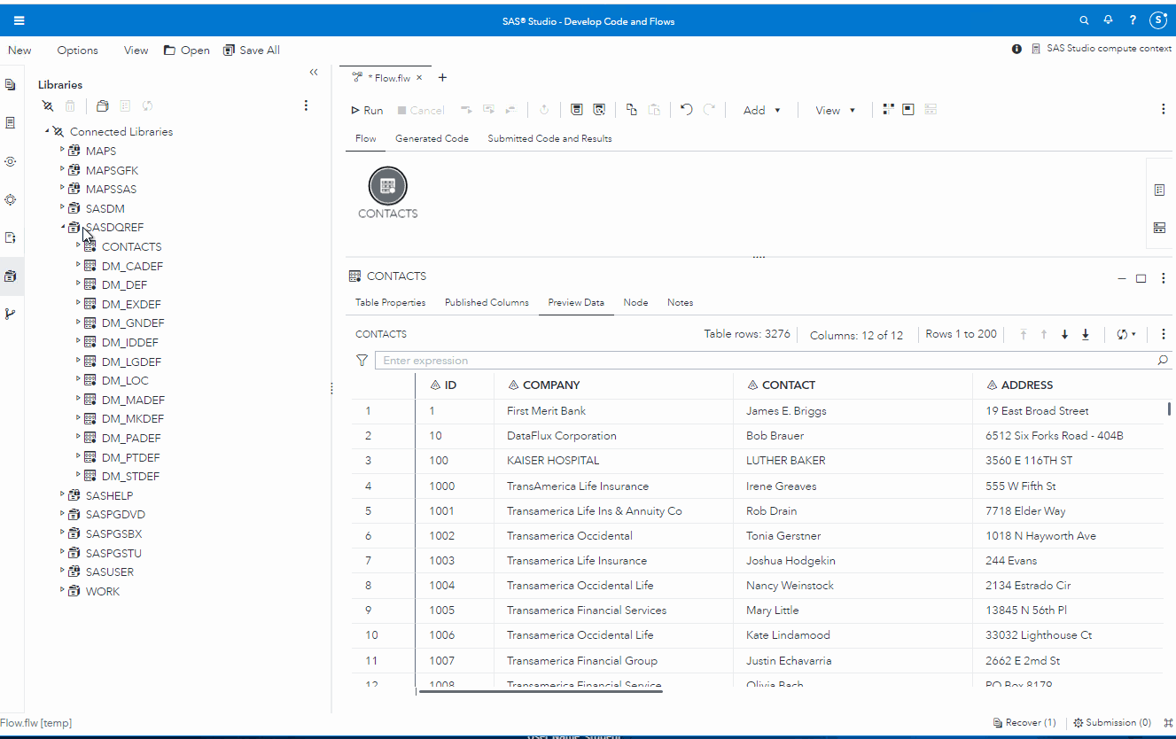Switch to the Generated Code tab

click(x=432, y=139)
